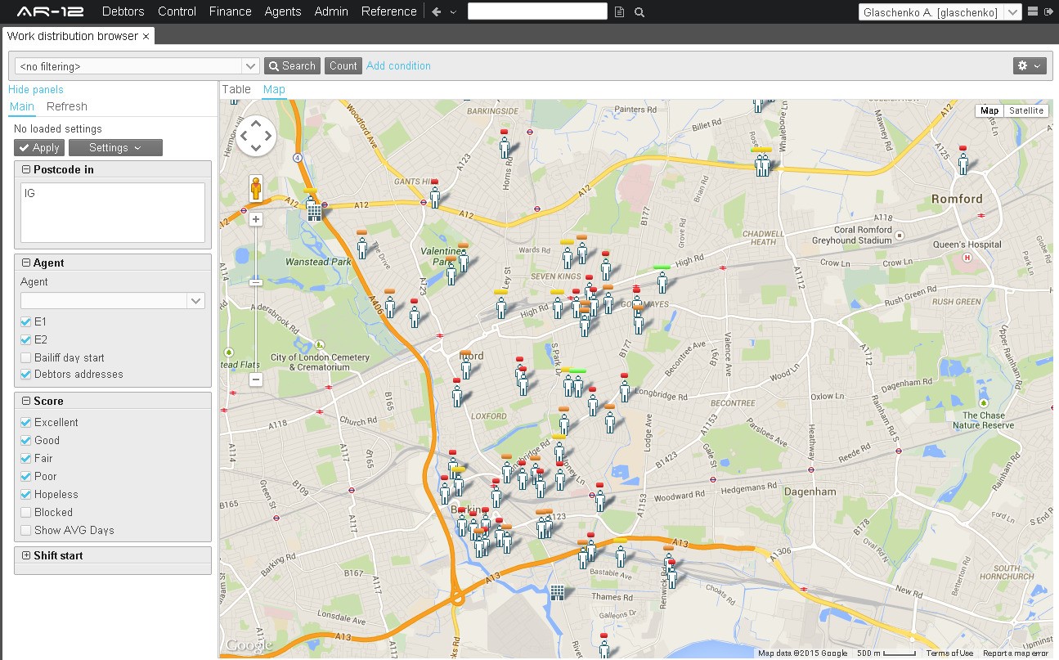Select the red-bar debtor marker at Gants Hill
Screen dimensions: 1059x660
click(434, 195)
